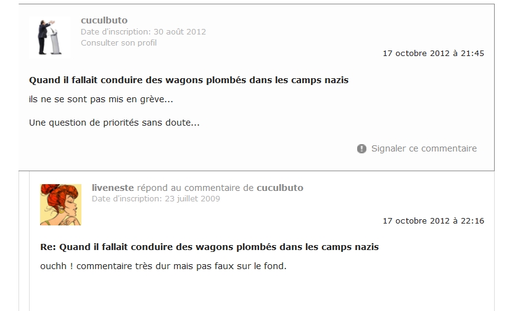This screenshot has height=311, width=520.
Task: Click the exclamation report icon
Action: pyautogui.click(x=361, y=148)
